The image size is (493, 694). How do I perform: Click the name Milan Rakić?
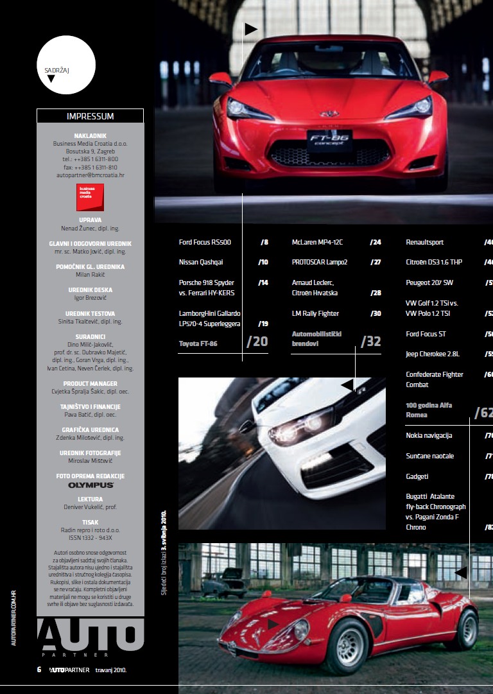coord(91,275)
